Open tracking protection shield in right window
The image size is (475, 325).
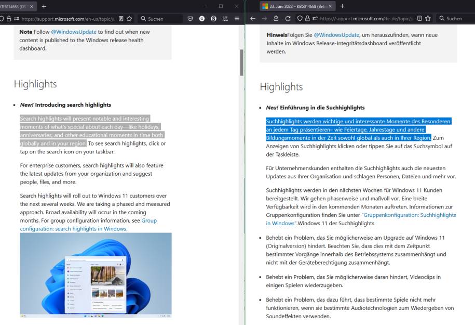(x=300, y=19)
